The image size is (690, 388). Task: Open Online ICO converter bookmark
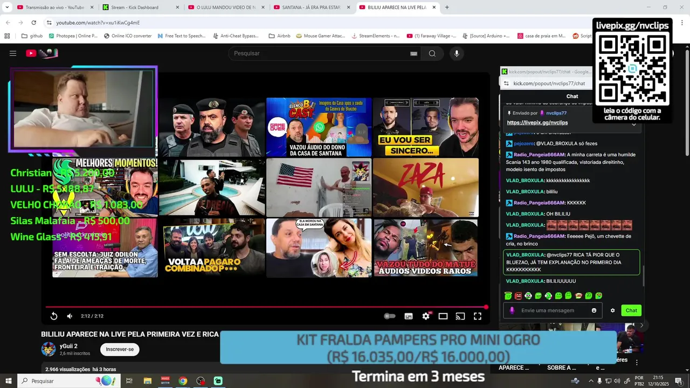point(128,36)
